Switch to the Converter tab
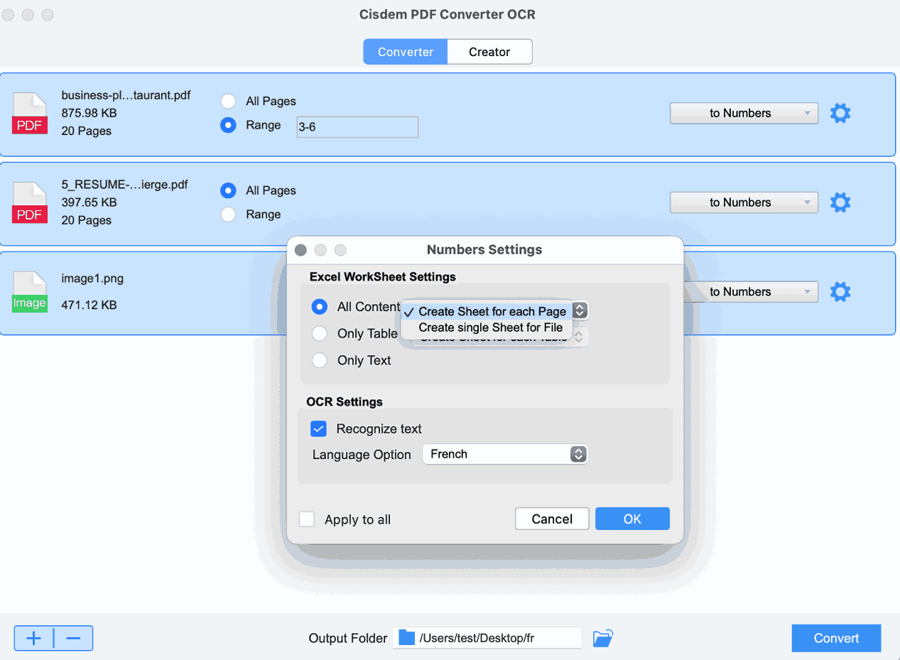The image size is (900, 660). coord(406,52)
